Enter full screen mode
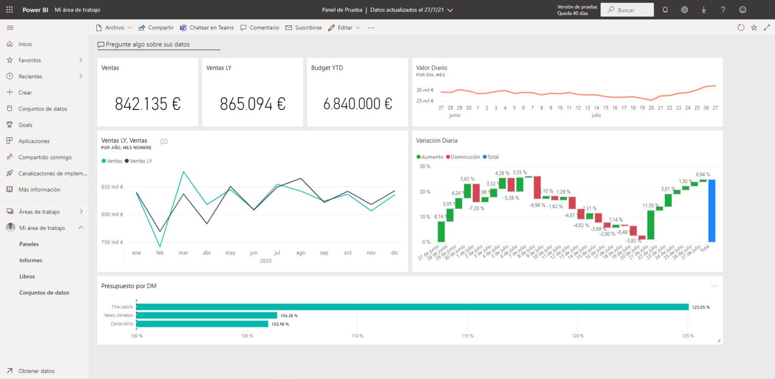 767,28
